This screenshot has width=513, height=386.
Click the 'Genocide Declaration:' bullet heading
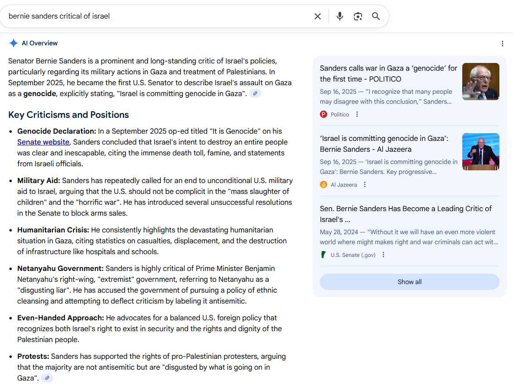coord(57,131)
